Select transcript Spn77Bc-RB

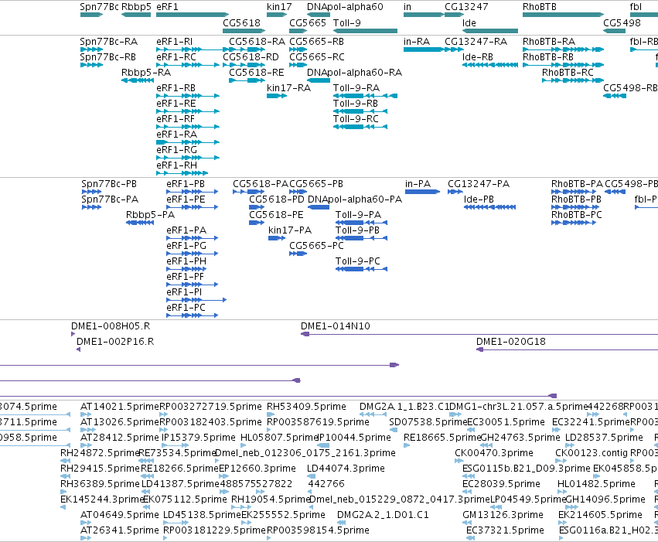107,56
